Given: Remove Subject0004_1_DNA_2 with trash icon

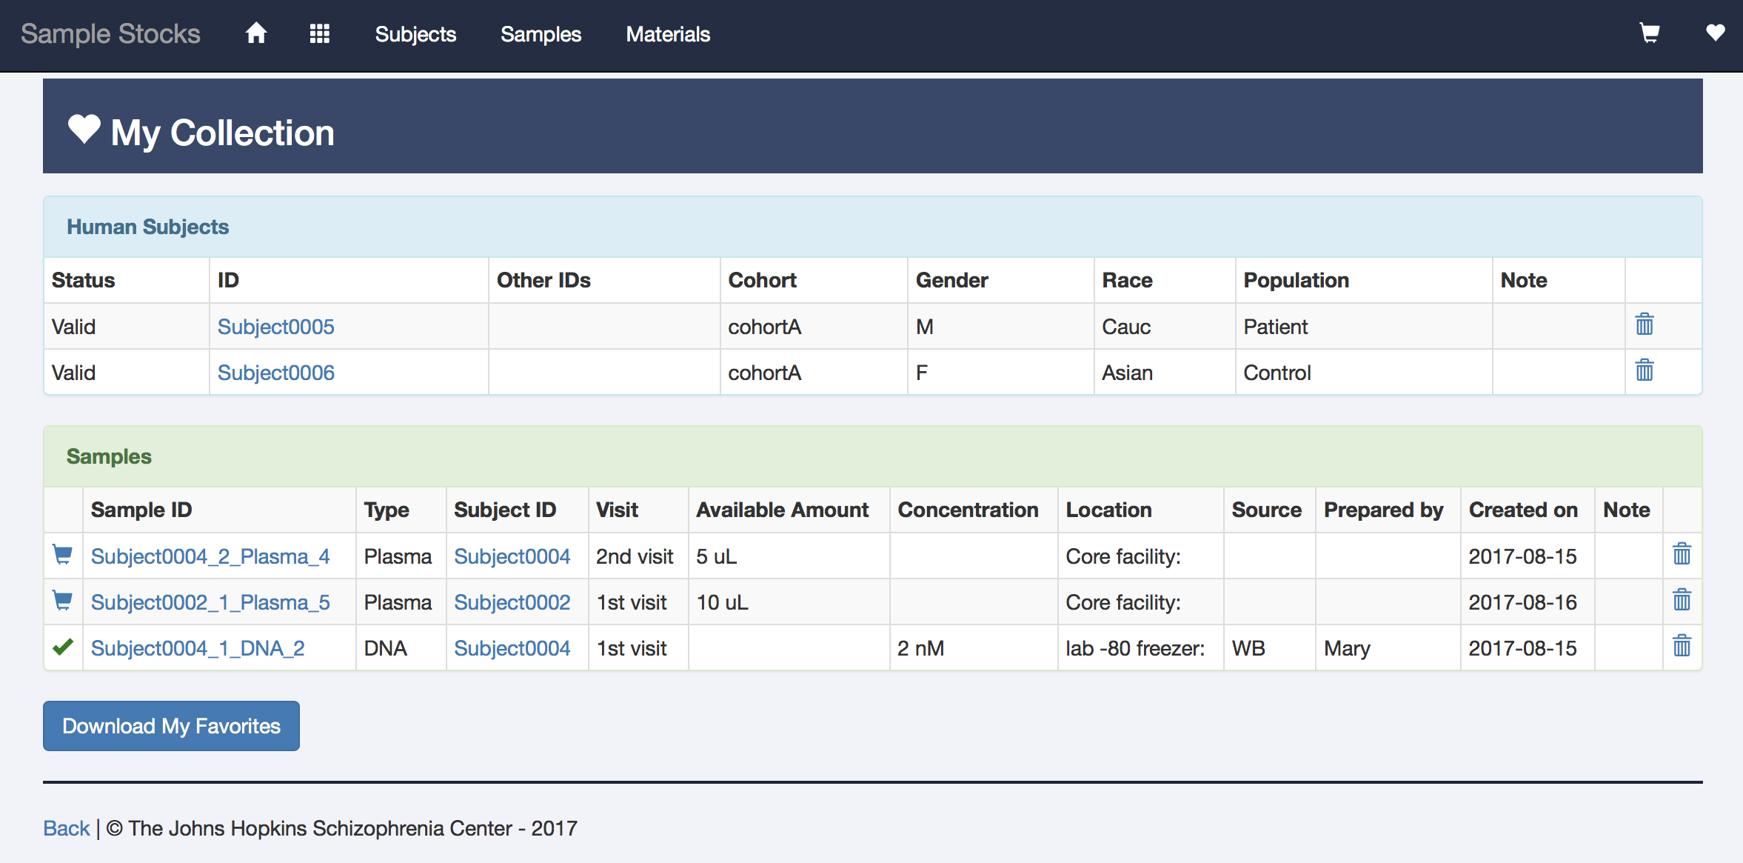Looking at the screenshot, I should click(1682, 645).
